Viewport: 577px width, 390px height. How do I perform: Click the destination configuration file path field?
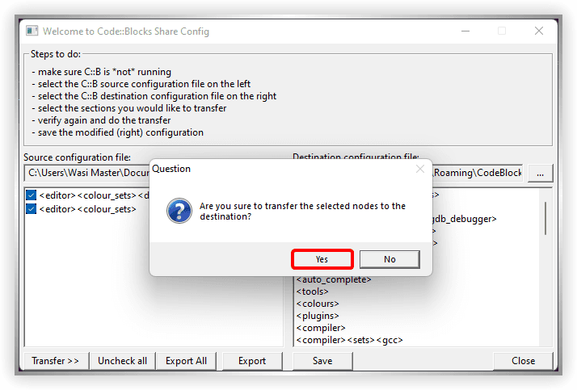tap(478, 173)
